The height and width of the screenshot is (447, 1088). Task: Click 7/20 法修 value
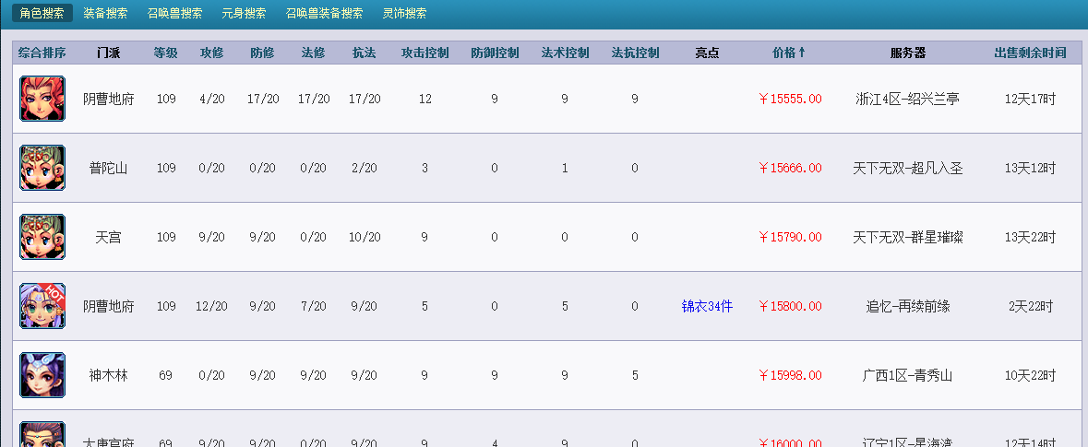tap(314, 306)
